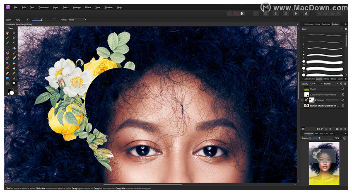
Task: Select the Gradient color wheel tool
Action: [x=7, y=53]
